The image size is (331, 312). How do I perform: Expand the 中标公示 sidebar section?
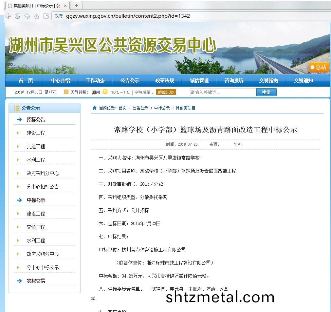36,200
